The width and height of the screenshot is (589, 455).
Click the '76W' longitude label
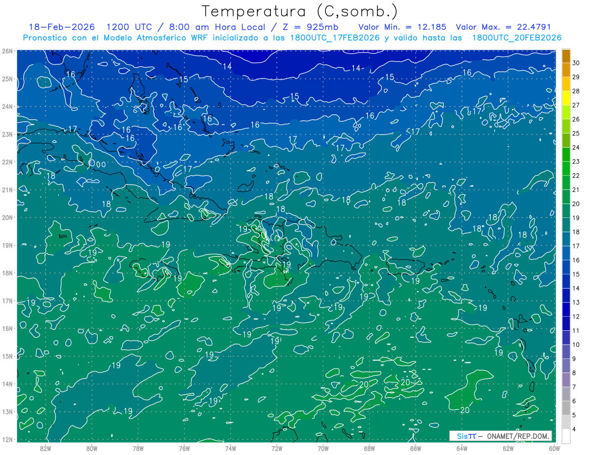185,448
